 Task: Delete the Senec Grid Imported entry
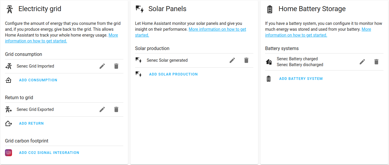(x=116, y=66)
